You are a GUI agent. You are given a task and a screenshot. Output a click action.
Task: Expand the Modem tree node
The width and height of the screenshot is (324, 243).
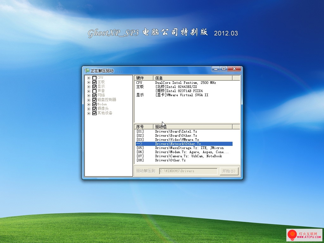(89, 104)
